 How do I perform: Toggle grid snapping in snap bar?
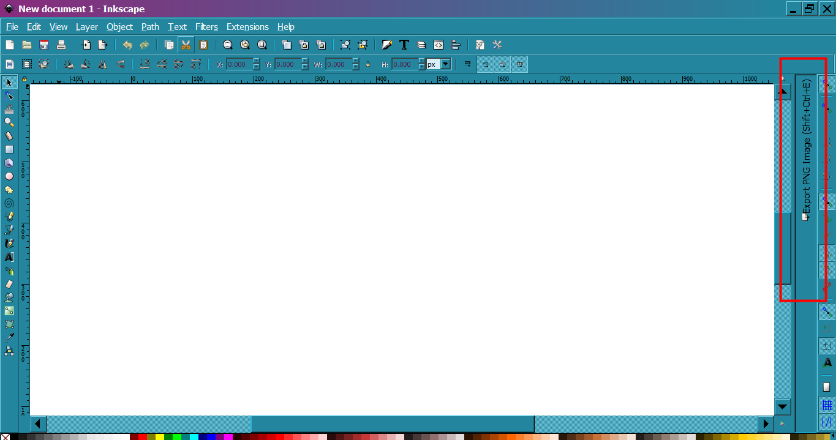827,405
